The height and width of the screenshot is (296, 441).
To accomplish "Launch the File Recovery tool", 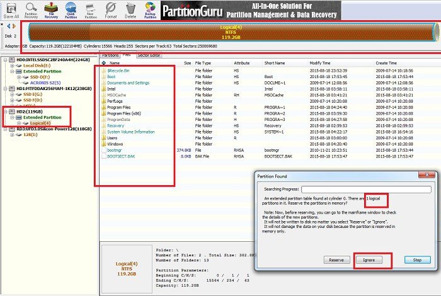I will point(51,10).
